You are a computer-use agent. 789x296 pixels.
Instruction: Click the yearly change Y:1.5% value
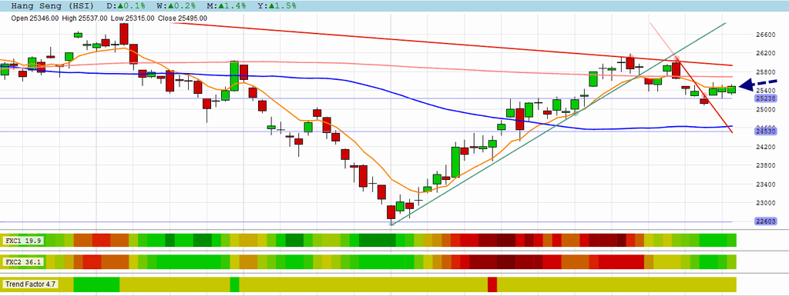click(277, 6)
